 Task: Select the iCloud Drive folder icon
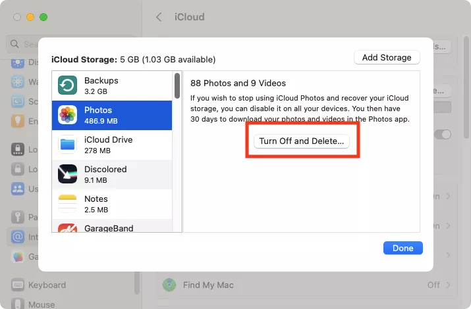pyautogui.click(x=68, y=145)
